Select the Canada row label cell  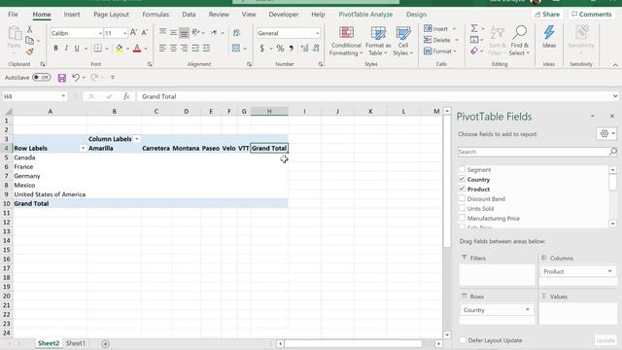[51, 157]
